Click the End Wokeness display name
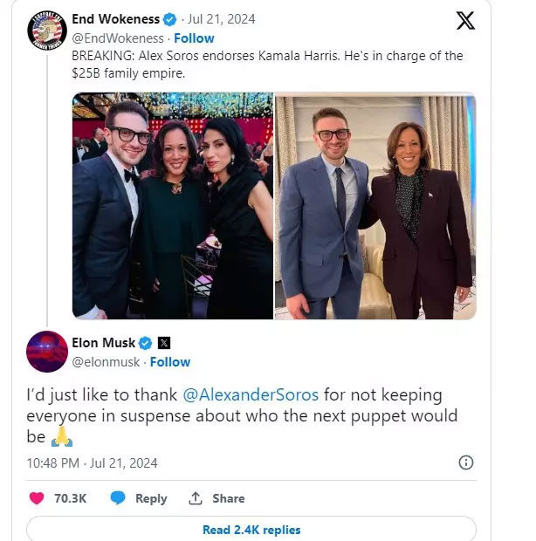This screenshot has width=536, height=541. pos(118,20)
